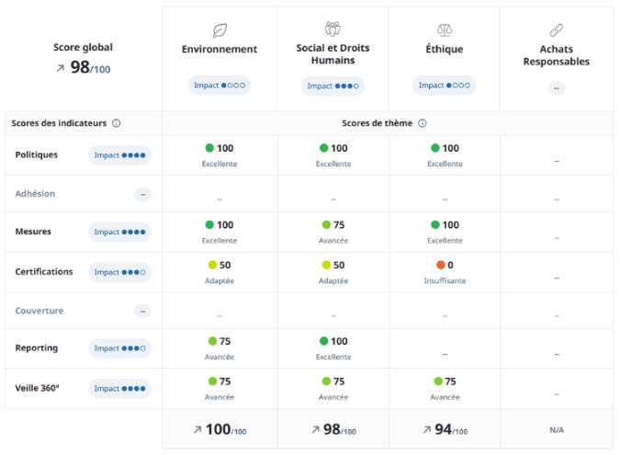Click the orange dot for Certifications Éthique score
This screenshot has width=620, height=455.
440,266
